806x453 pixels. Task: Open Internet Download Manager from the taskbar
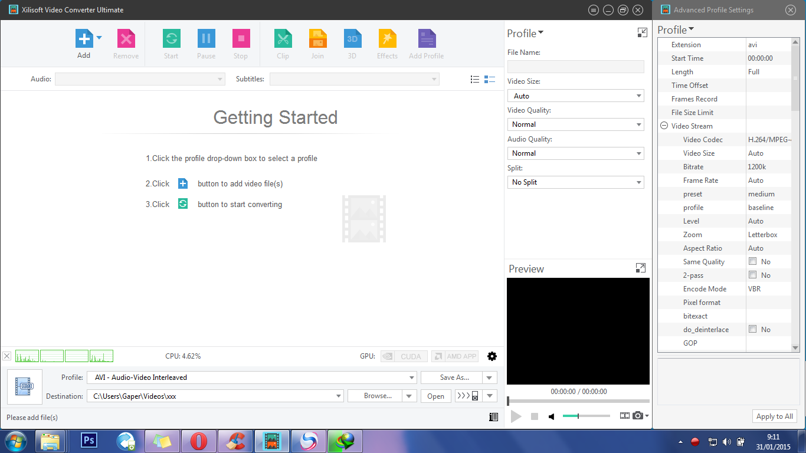tap(345, 441)
